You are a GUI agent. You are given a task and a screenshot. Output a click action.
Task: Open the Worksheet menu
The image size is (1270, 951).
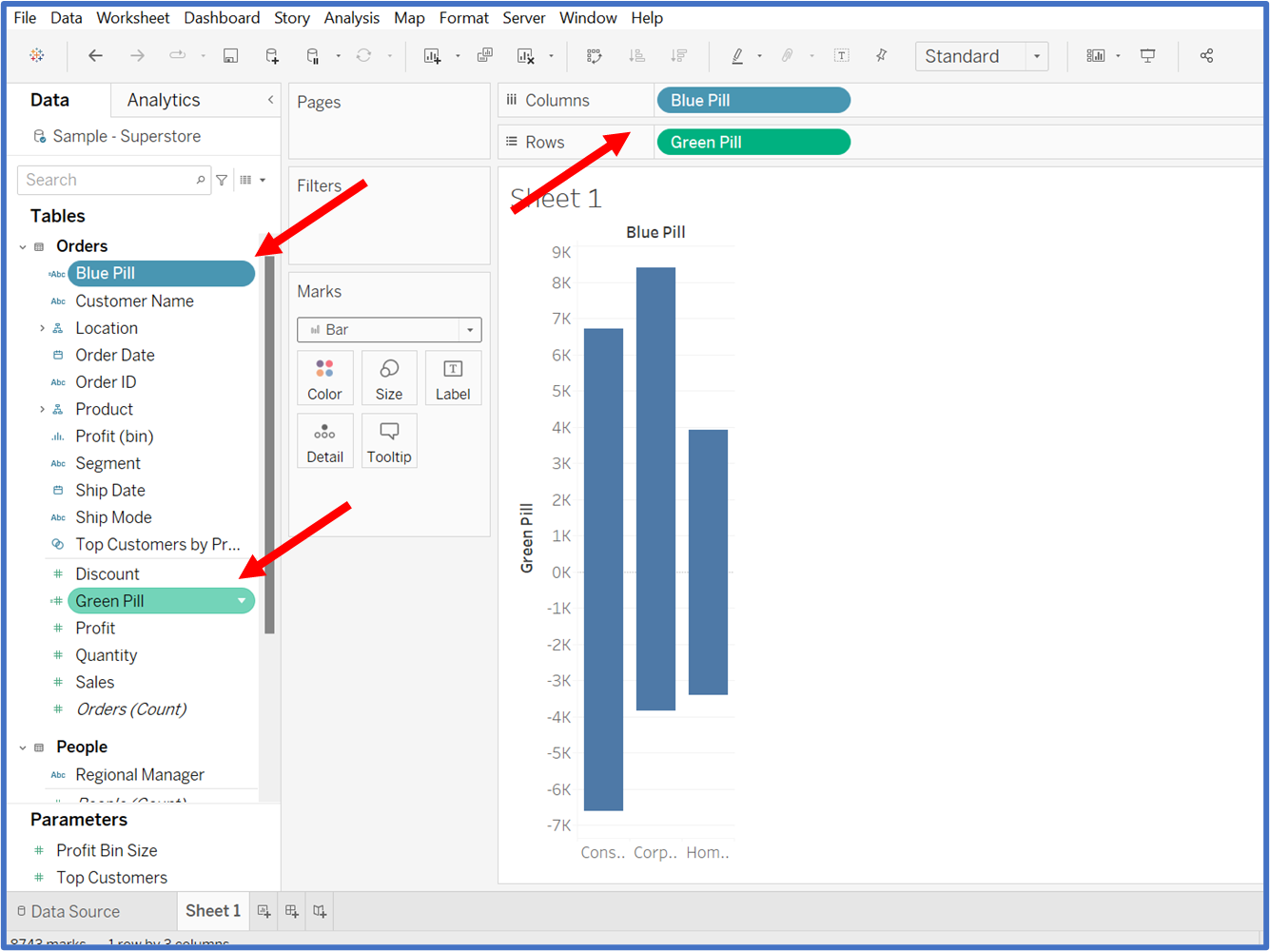(x=133, y=17)
